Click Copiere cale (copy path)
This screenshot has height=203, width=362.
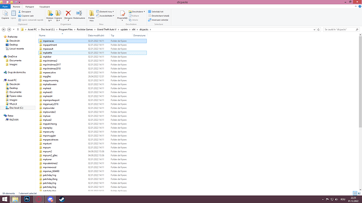tap(26, 16)
